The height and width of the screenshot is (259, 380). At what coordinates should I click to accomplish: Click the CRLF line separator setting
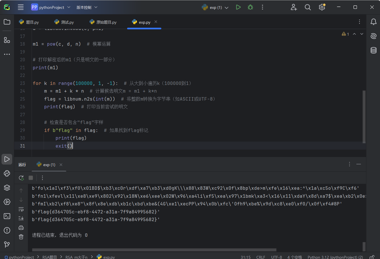[x=261, y=257]
